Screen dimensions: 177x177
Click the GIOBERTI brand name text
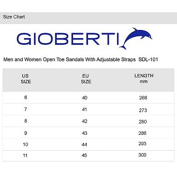coord(68,39)
